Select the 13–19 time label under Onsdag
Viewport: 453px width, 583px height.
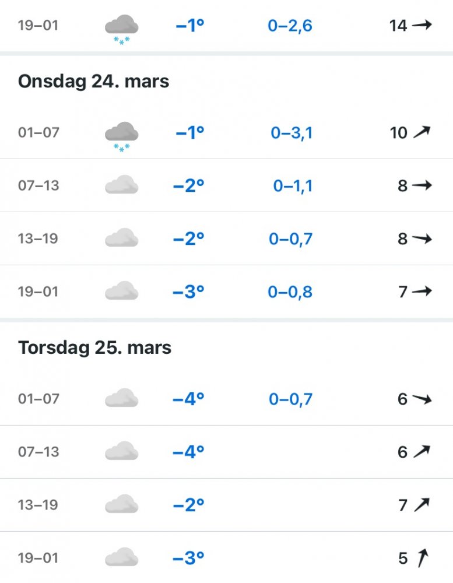point(38,238)
